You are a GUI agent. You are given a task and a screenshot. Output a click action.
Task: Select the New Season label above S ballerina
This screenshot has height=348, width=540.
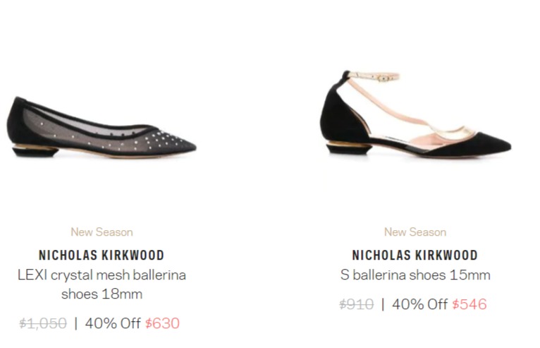[415, 232]
